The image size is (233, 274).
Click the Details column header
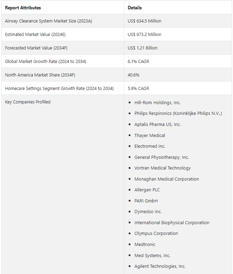[135, 8]
